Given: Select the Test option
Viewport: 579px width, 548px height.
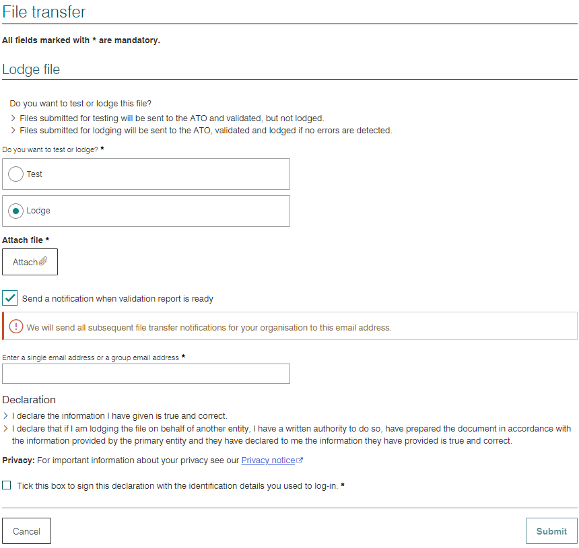Looking at the screenshot, I should [x=15, y=174].
